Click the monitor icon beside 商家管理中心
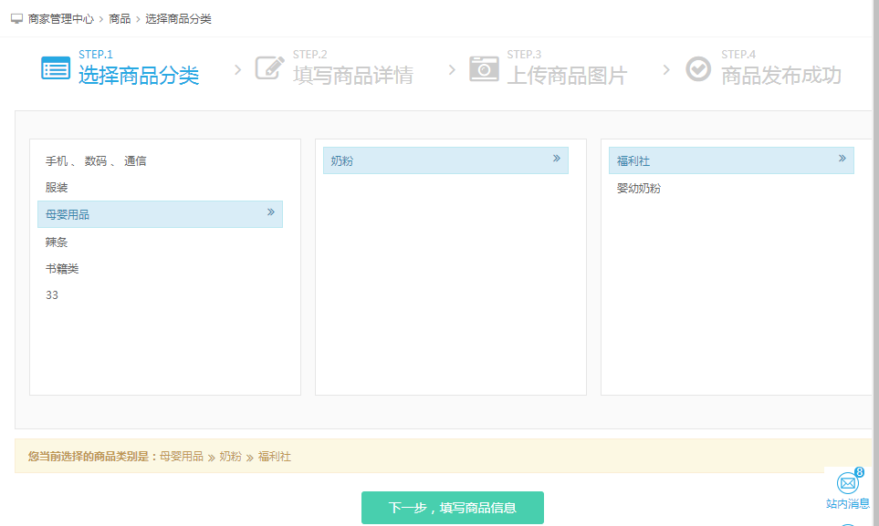 tap(16, 18)
